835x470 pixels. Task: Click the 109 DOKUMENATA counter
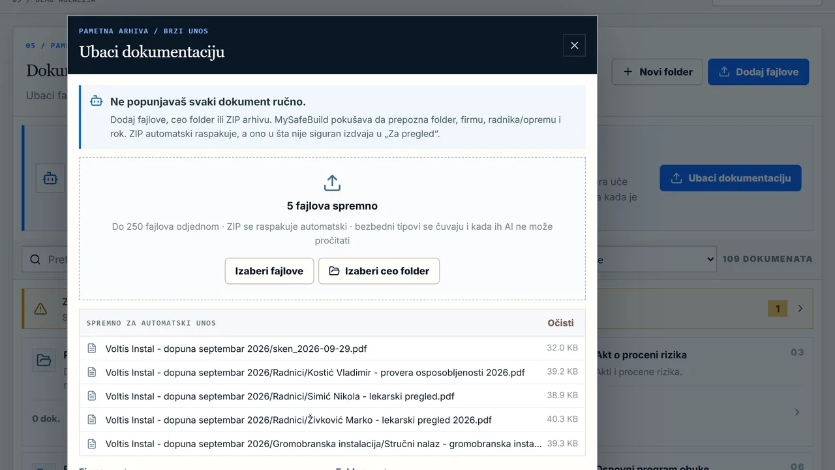(767, 259)
